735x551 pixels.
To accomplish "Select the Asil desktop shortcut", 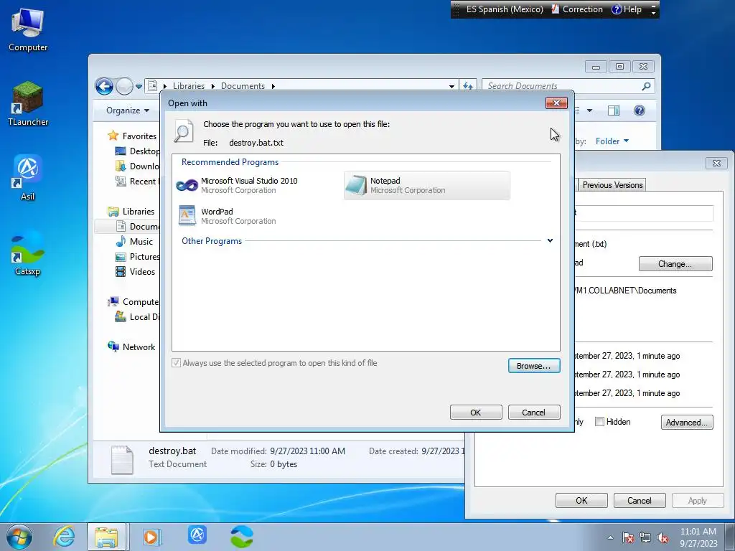I will pos(28,178).
